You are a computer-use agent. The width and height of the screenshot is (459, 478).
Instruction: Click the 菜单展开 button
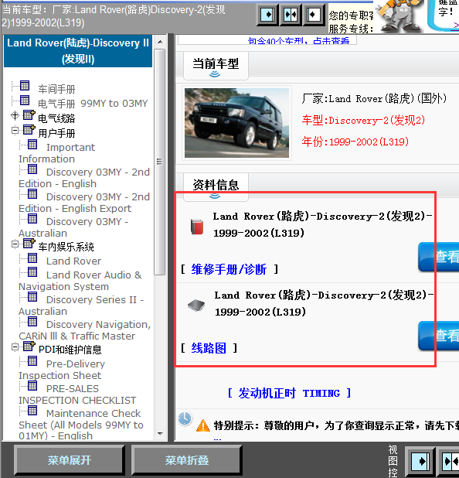69,460
